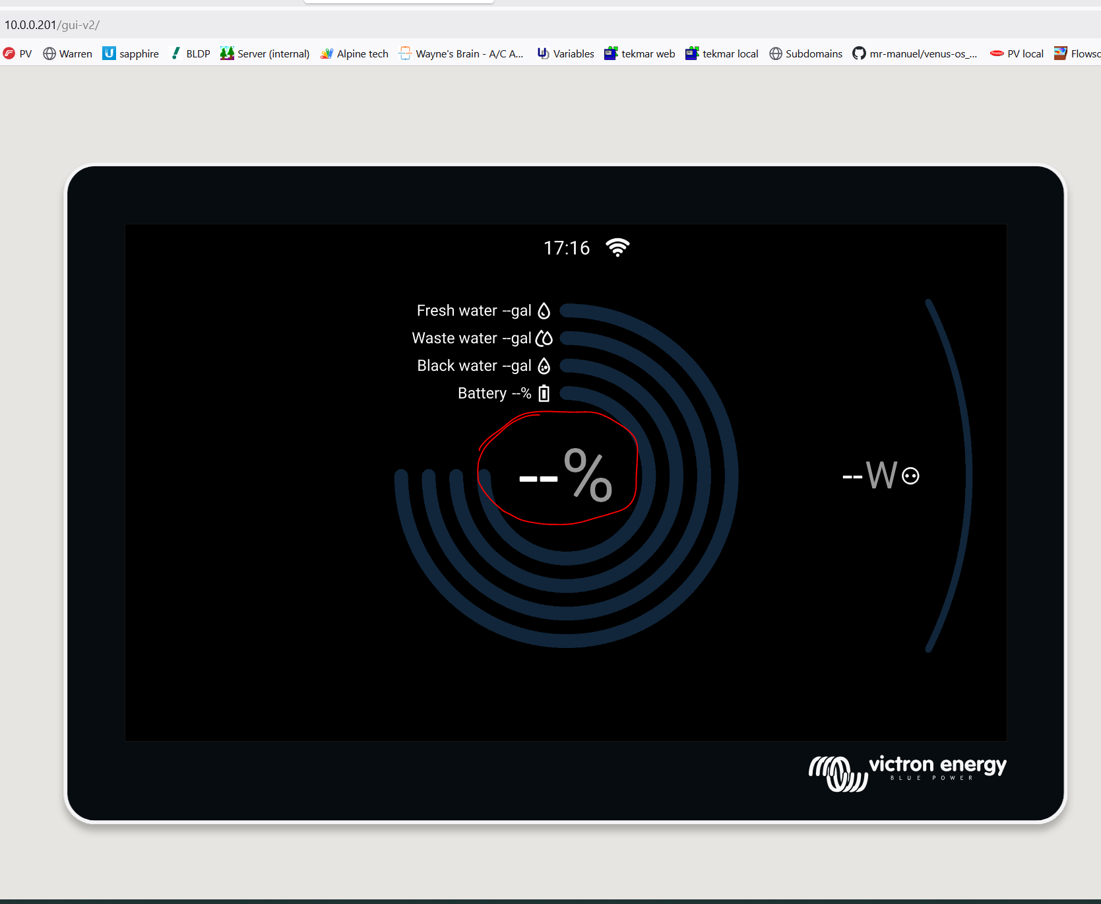1101x904 pixels.
Task: Click the Victron Energy logo
Action: point(908,773)
